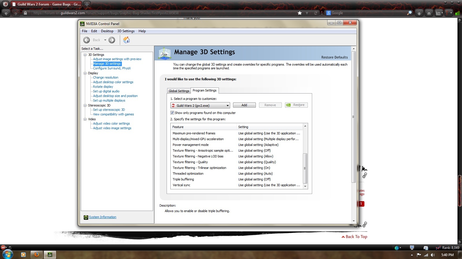This screenshot has height=259, width=462.
Task: Click the search magnifier in Google box
Action: (409, 13)
